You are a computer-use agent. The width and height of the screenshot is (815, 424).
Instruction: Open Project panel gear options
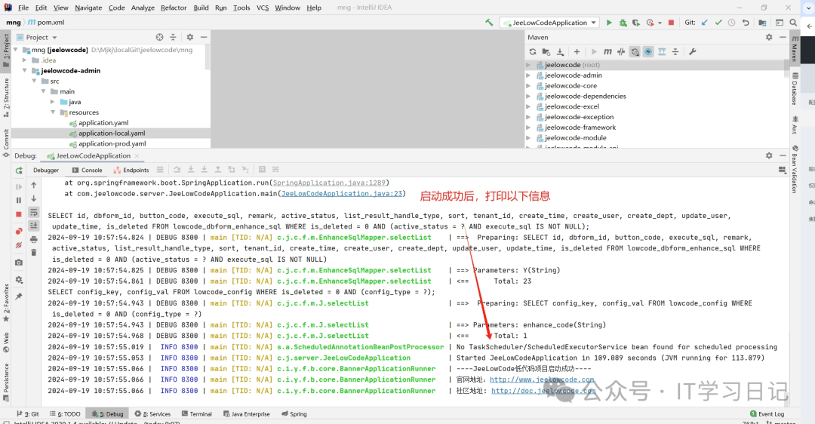pos(189,38)
